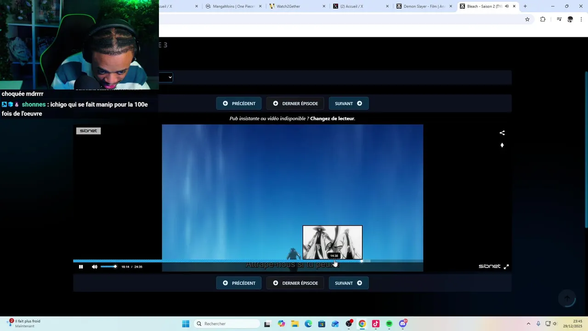Go to SUIVANT episode above the player

tap(349, 103)
